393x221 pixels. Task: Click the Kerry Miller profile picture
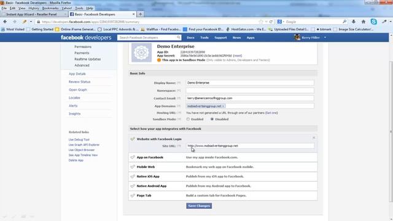pos(297,37)
